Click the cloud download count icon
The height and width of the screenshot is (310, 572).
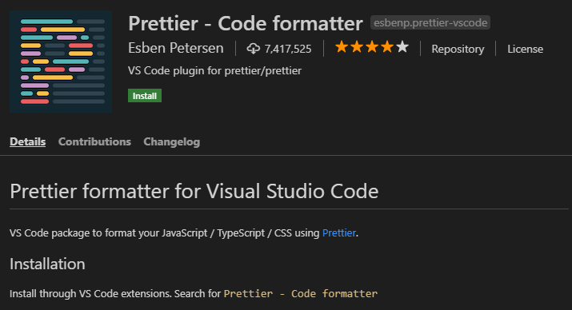253,49
